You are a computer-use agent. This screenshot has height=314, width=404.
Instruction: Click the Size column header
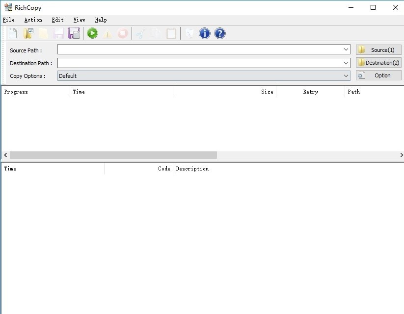pyautogui.click(x=224, y=92)
